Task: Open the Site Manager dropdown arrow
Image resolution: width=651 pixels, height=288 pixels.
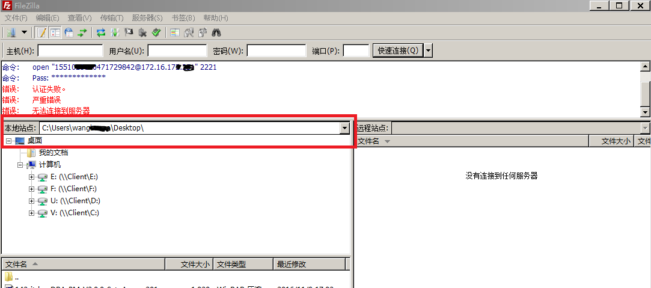Action: tap(25, 32)
